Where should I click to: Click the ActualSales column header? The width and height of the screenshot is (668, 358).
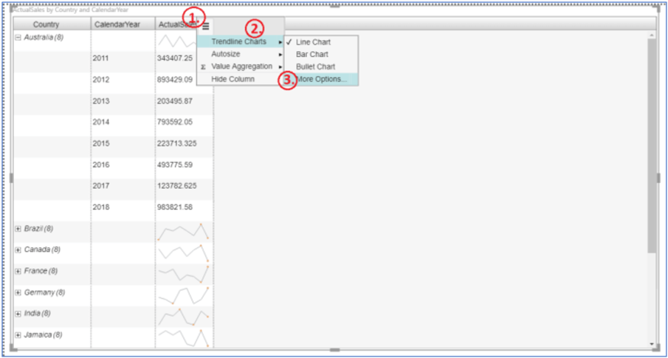177,24
